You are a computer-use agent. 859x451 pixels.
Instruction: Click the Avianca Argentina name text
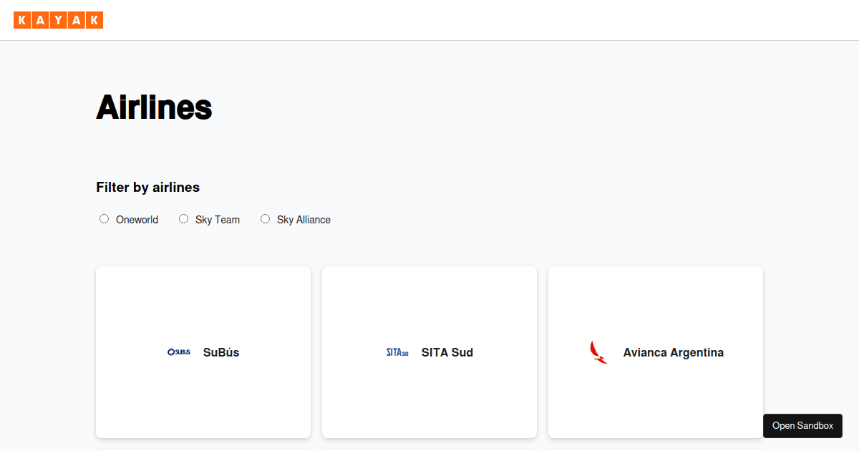674,352
